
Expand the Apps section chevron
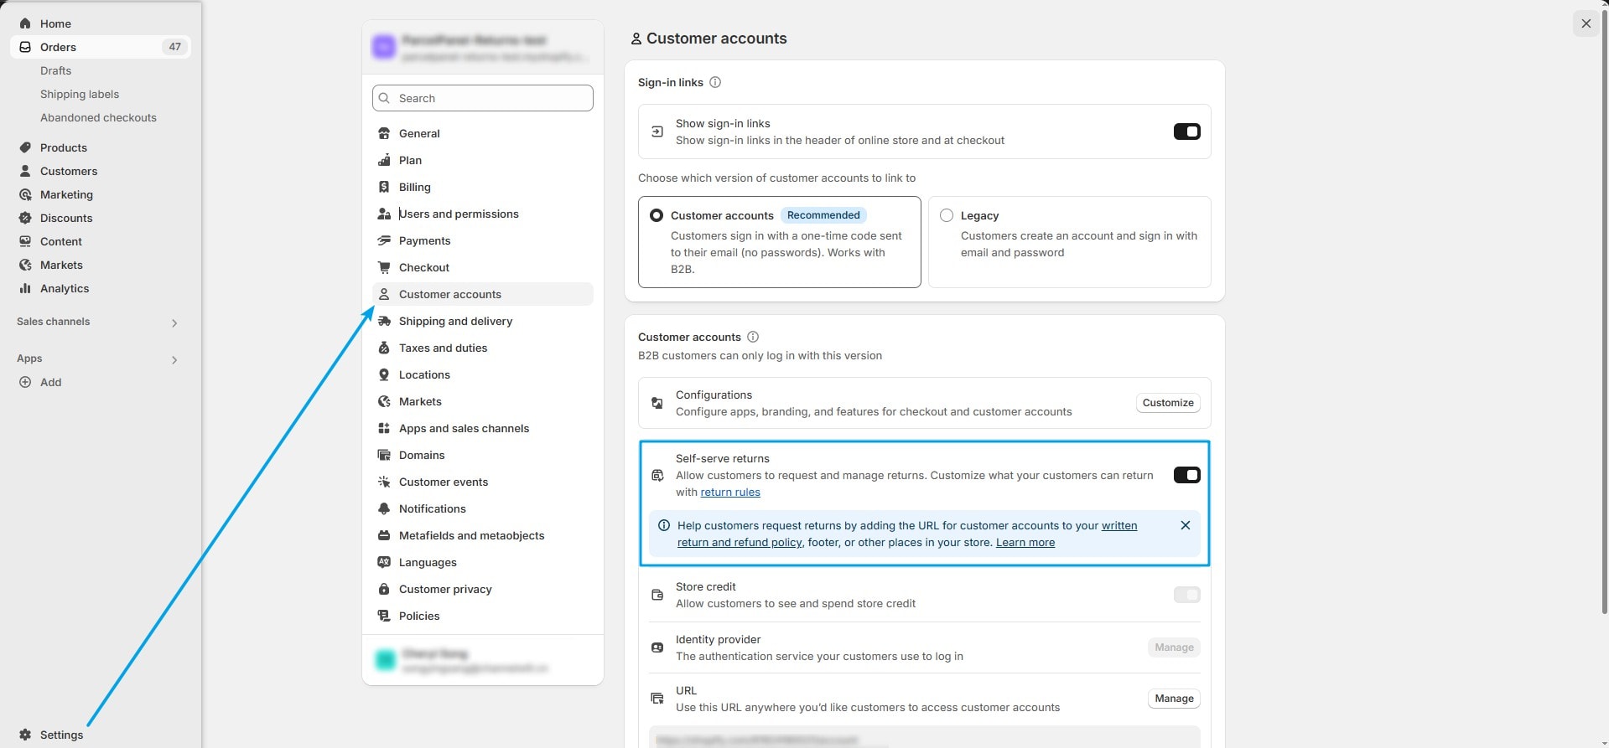tap(174, 359)
